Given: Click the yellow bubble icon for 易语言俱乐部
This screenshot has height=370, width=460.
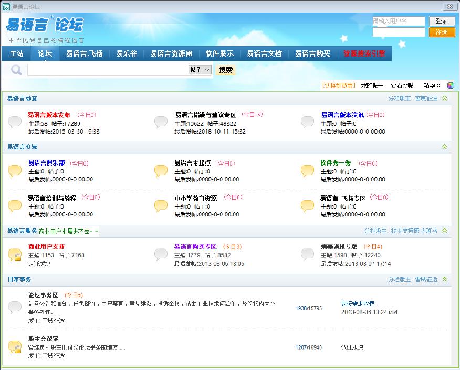Looking at the screenshot, I should 15,171.
